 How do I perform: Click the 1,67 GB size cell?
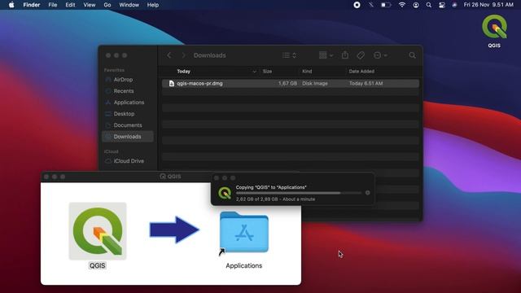[287, 83]
